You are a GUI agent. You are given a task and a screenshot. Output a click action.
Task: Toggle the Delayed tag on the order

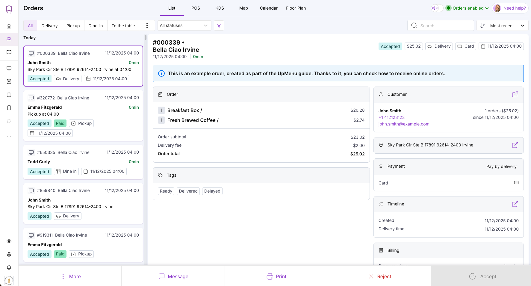[212, 191]
